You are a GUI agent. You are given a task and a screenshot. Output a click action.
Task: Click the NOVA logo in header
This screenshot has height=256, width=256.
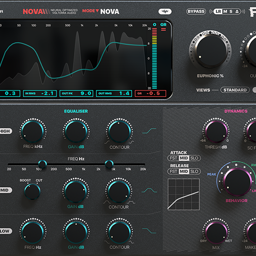[x=36, y=11]
